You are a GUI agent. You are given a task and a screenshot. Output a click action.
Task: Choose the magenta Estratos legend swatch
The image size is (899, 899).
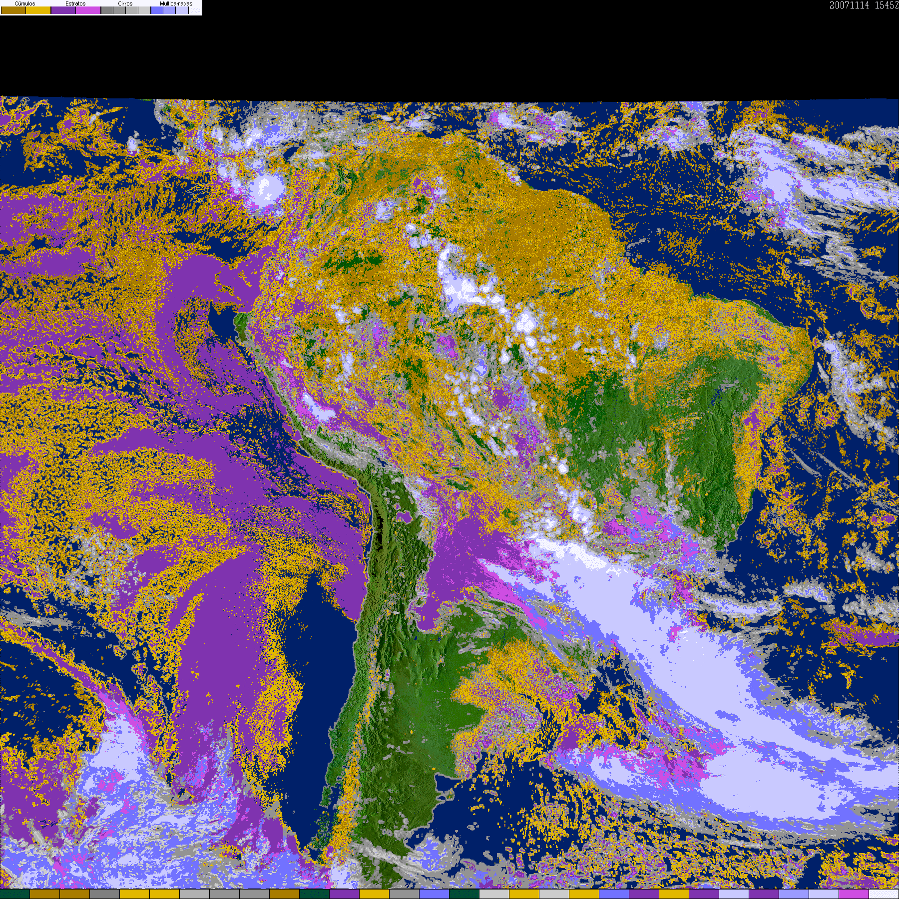point(88,10)
